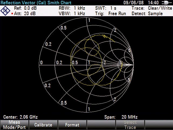Open the Meas Mode/Port softkey
This screenshot has width=173, height=130.
pyautogui.click(x=14, y=125)
